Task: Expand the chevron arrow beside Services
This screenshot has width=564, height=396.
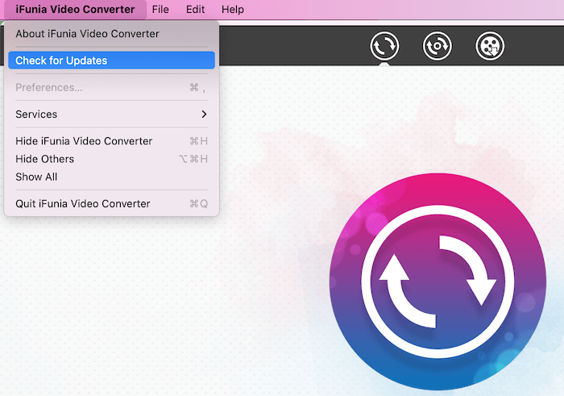Action: [204, 115]
